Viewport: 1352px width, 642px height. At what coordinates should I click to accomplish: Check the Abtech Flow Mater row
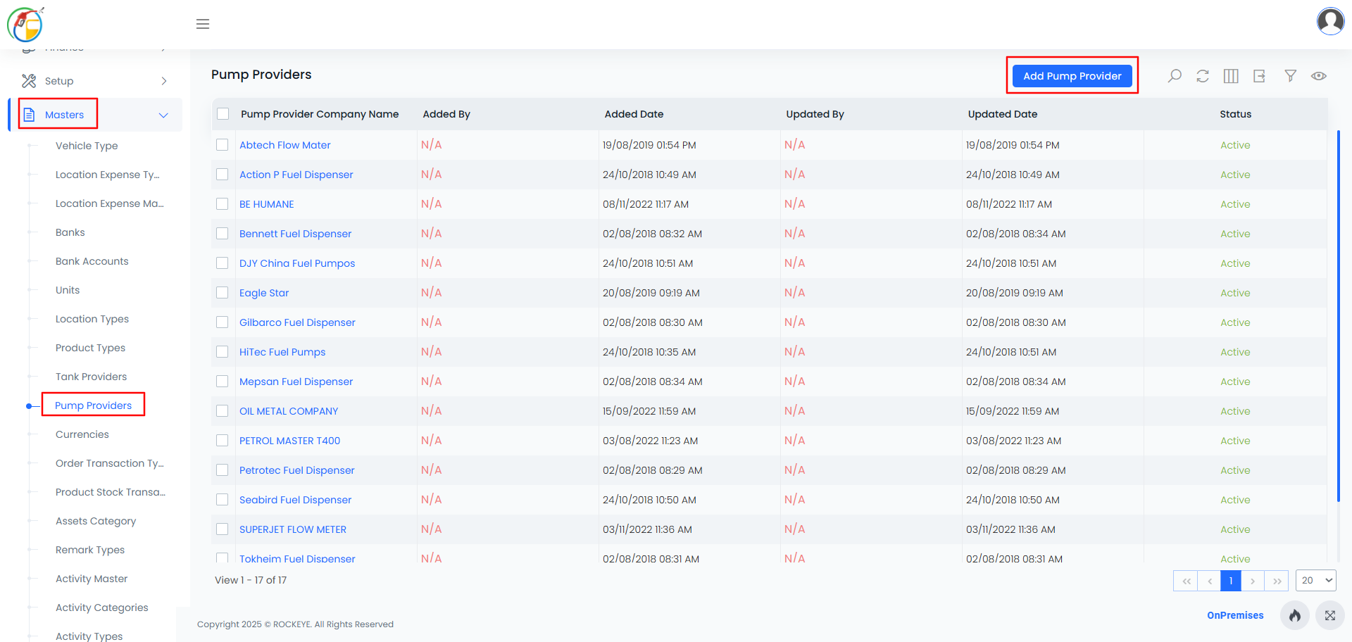pyautogui.click(x=223, y=145)
